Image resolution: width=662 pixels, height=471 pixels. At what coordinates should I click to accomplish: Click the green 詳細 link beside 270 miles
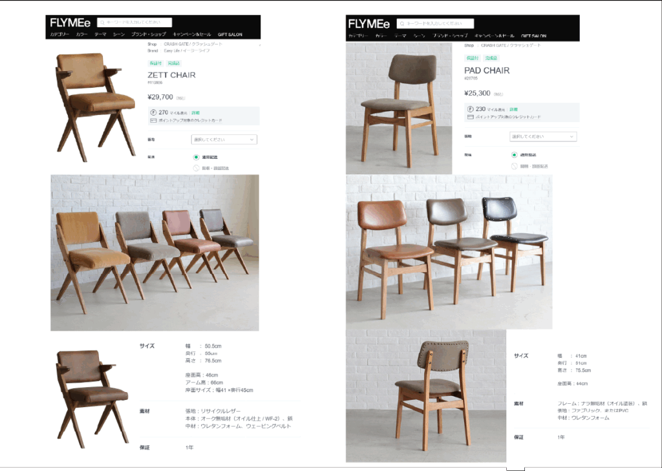point(195,112)
